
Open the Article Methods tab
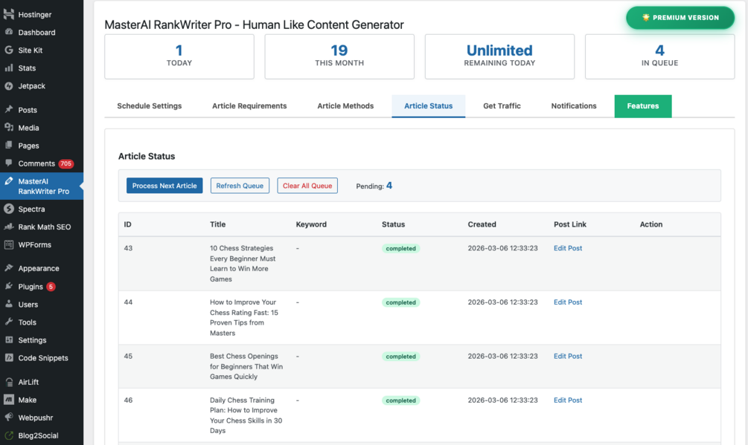[345, 106]
